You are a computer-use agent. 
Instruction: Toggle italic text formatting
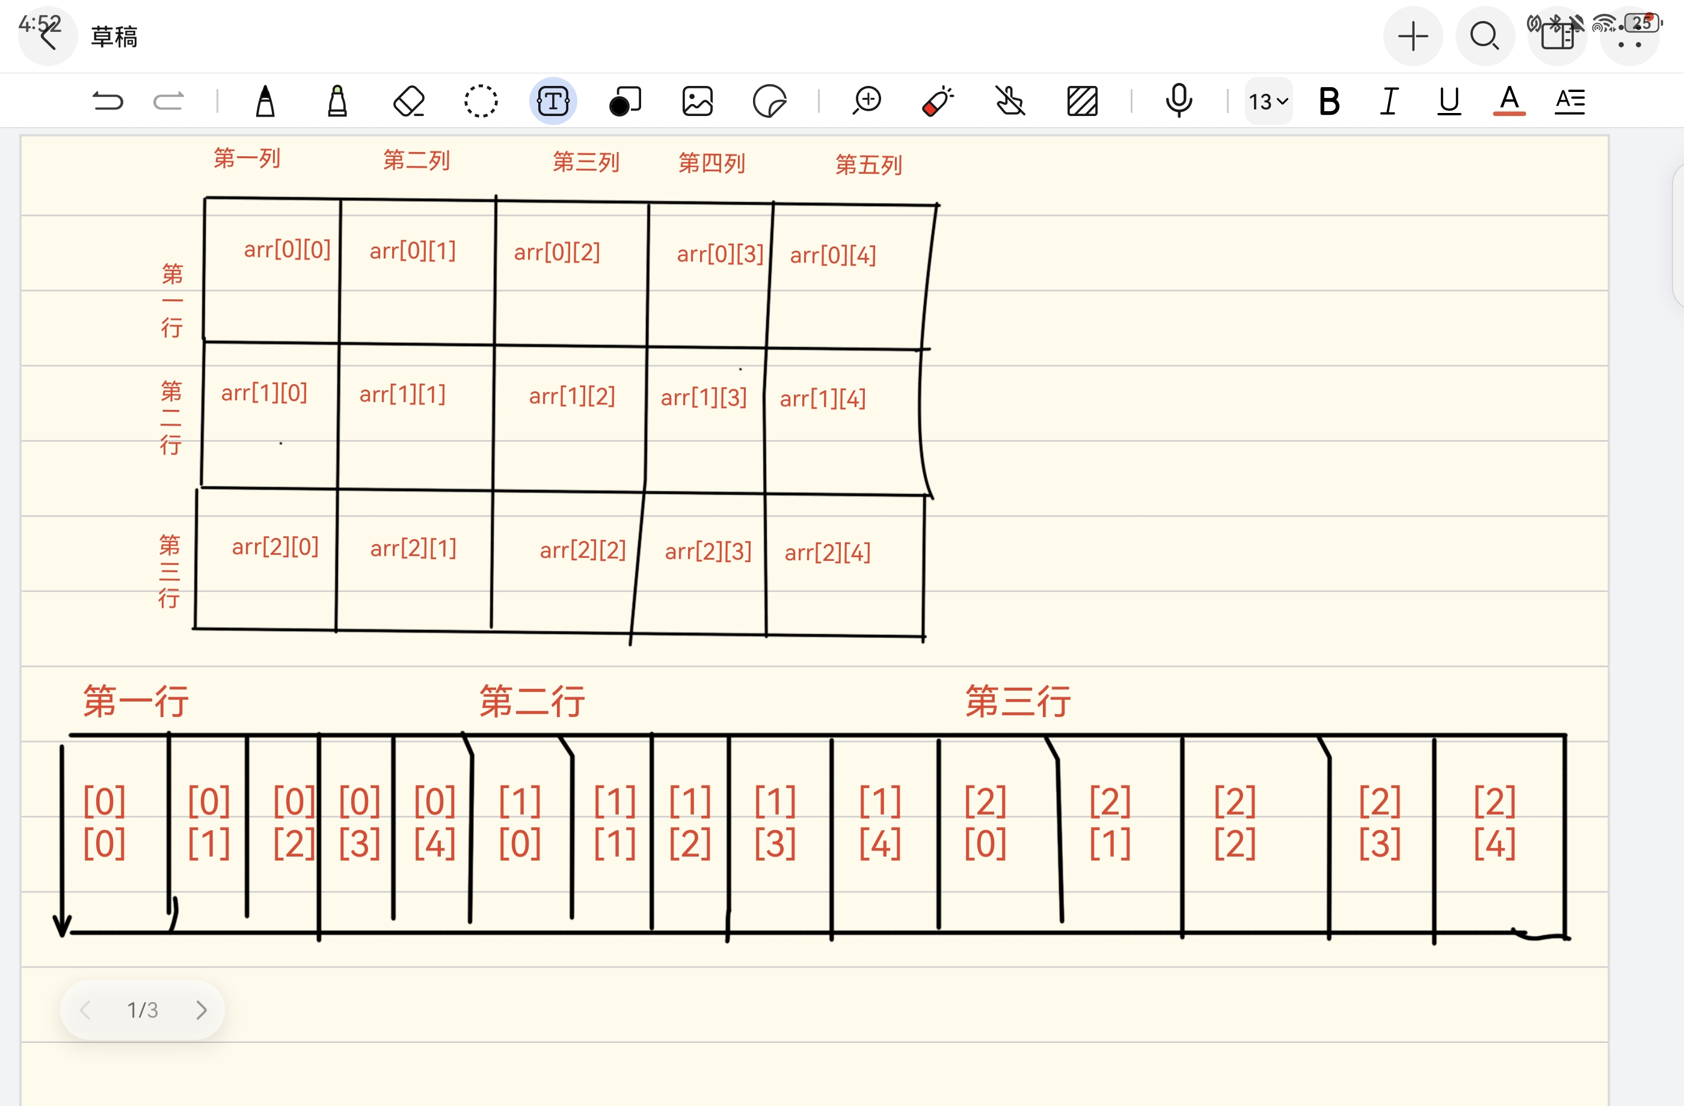pyautogui.click(x=1389, y=101)
